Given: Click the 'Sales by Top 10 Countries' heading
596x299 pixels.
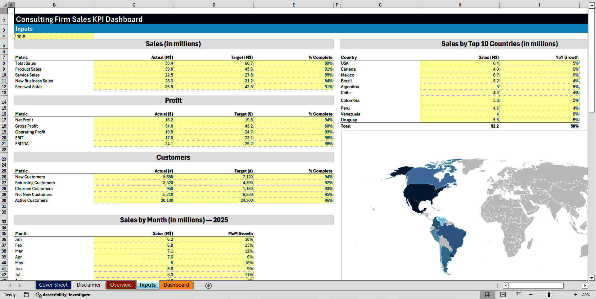Looking at the screenshot, I should pos(499,44).
